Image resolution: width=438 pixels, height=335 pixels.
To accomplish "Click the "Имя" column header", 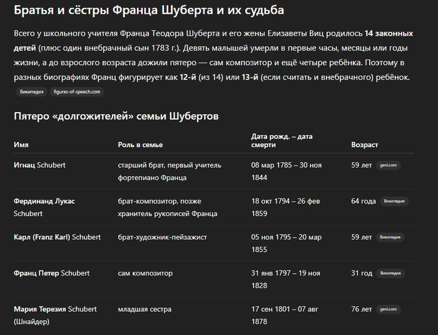I will 21,145.
